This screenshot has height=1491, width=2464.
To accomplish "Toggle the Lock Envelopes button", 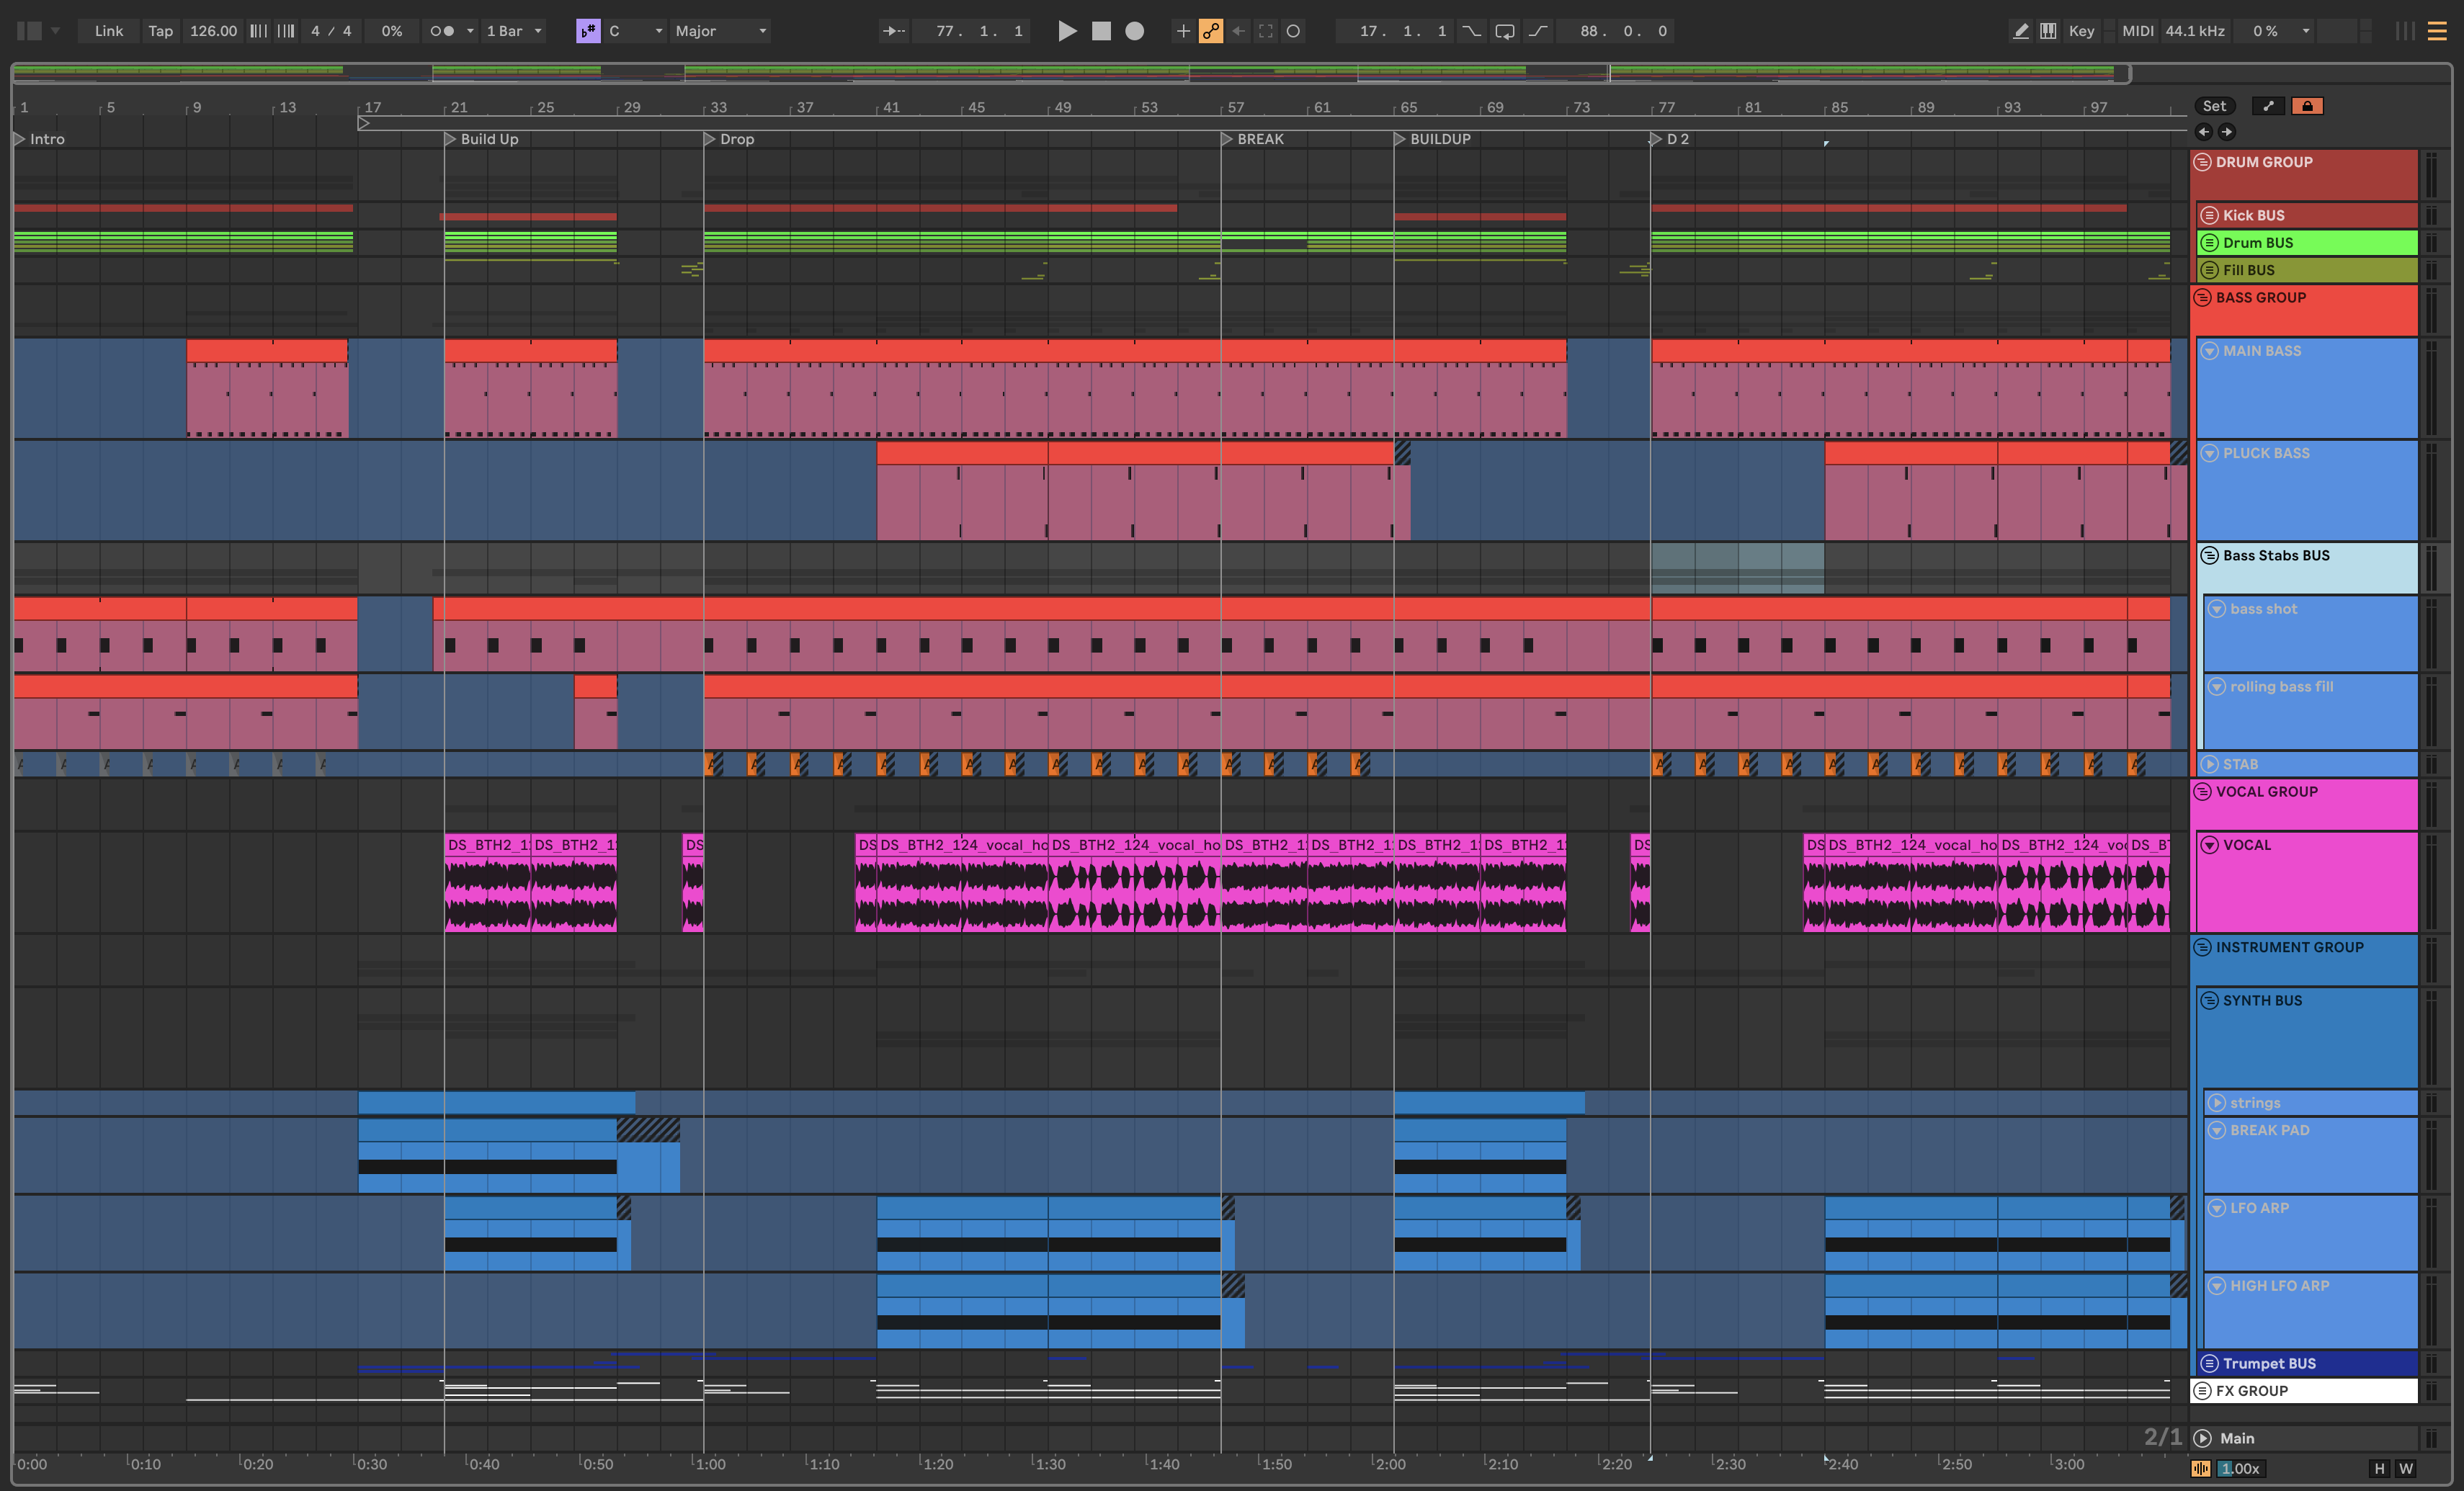I will (2307, 106).
